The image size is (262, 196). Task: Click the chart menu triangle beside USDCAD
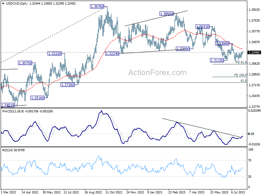coord(3,4)
